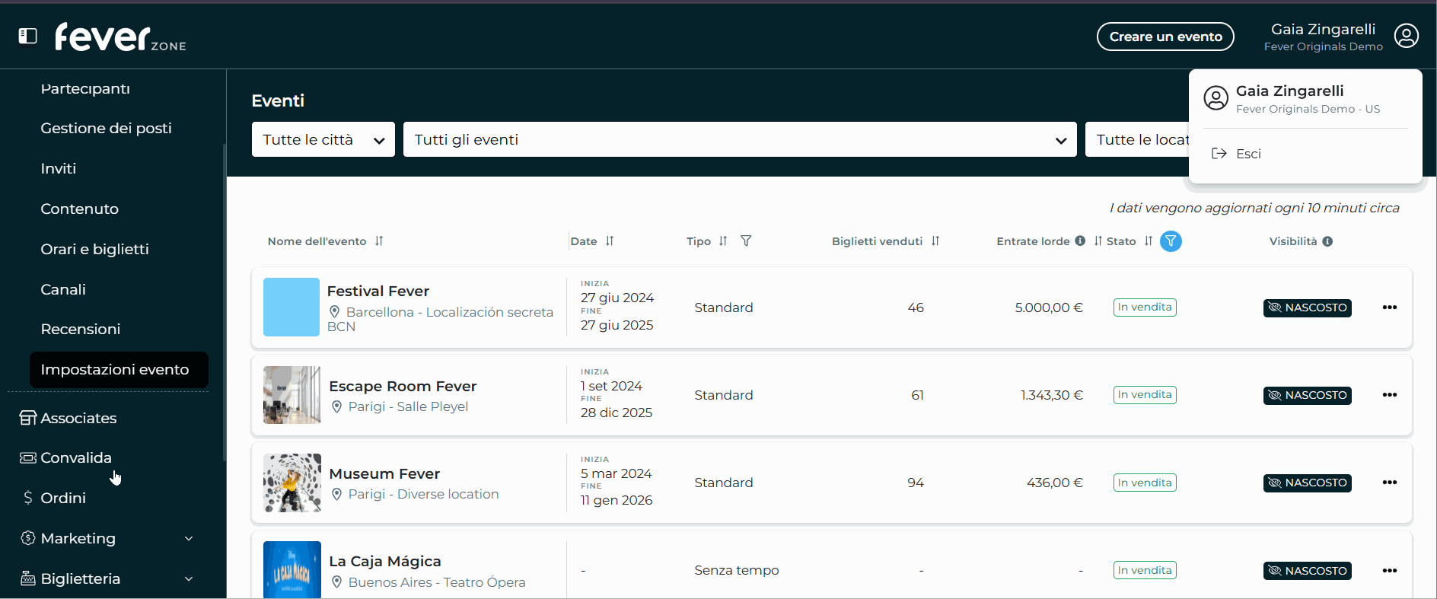
Task: Open the active Stato filter funnel
Action: pos(1171,241)
